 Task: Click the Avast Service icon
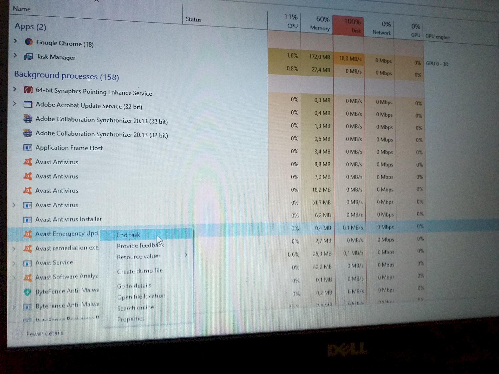point(27,263)
